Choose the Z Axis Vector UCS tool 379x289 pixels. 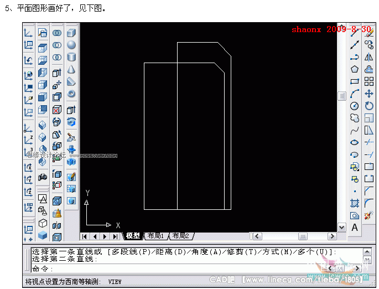click(x=28, y=140)
